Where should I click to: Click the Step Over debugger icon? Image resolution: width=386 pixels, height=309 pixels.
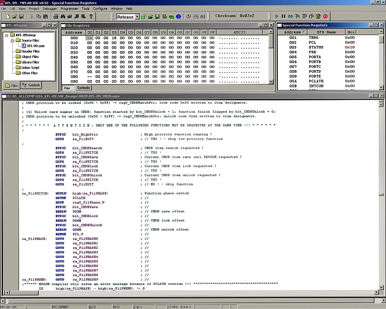point(304,16)
